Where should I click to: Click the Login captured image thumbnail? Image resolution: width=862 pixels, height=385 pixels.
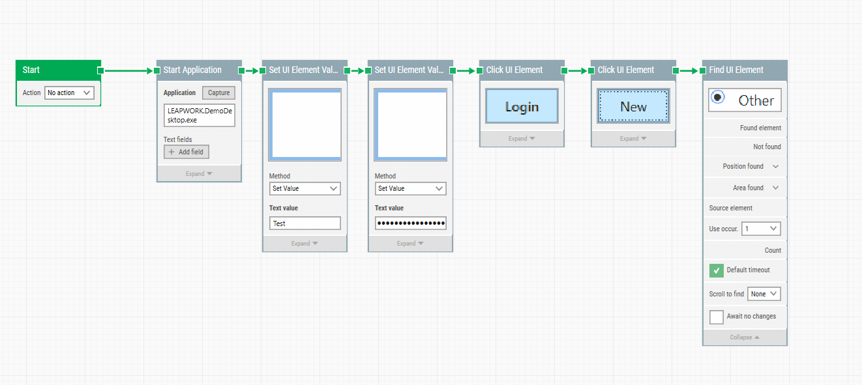pyautogui.click(x=522, y=106)
